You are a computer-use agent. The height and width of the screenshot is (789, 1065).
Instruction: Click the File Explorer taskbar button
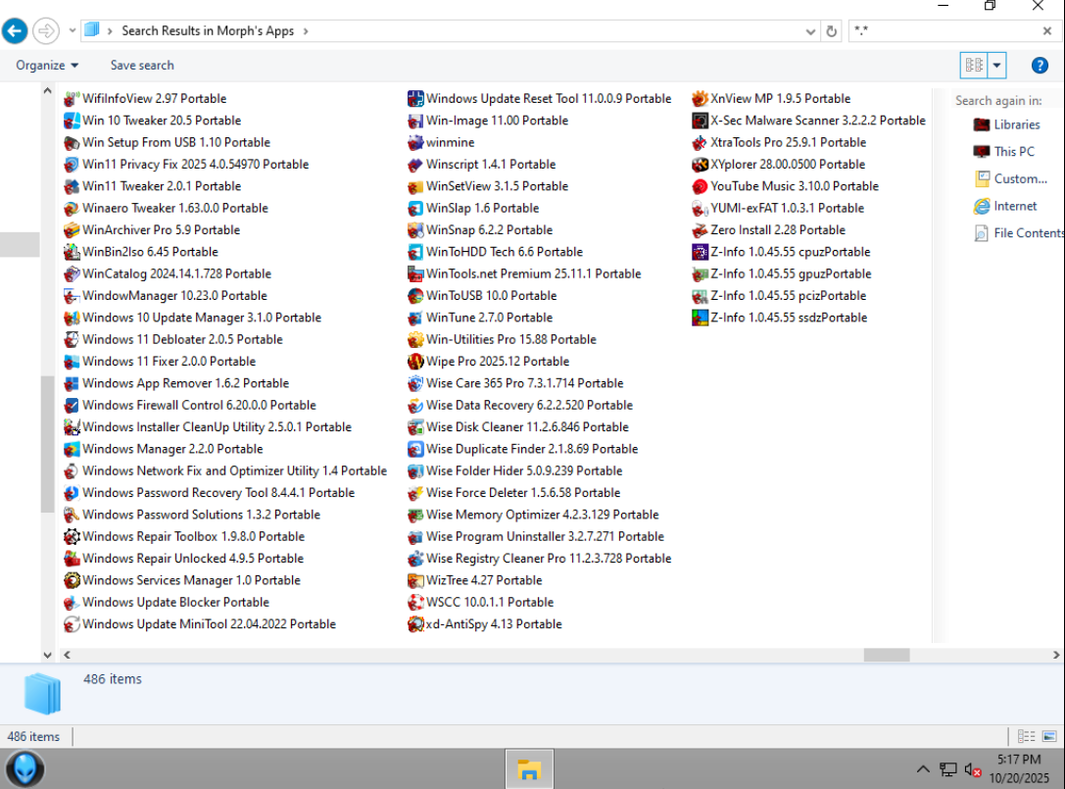click(529, 769)
